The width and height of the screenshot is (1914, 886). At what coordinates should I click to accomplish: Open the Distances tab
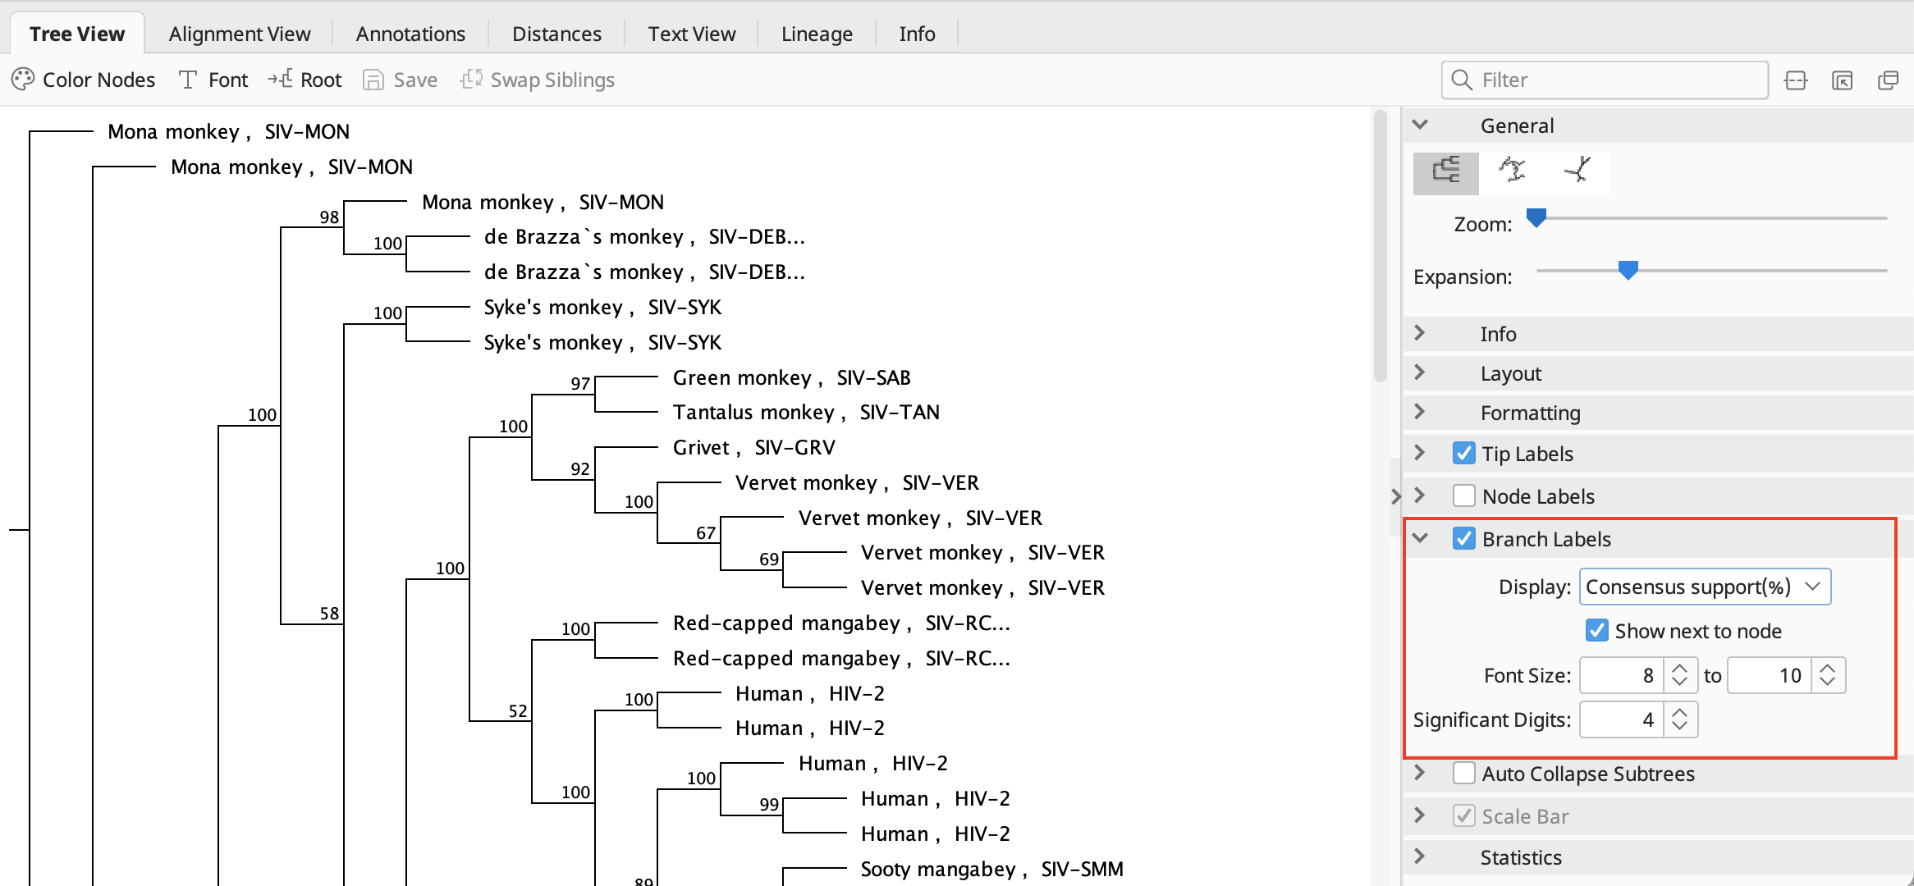click(556, 34)
